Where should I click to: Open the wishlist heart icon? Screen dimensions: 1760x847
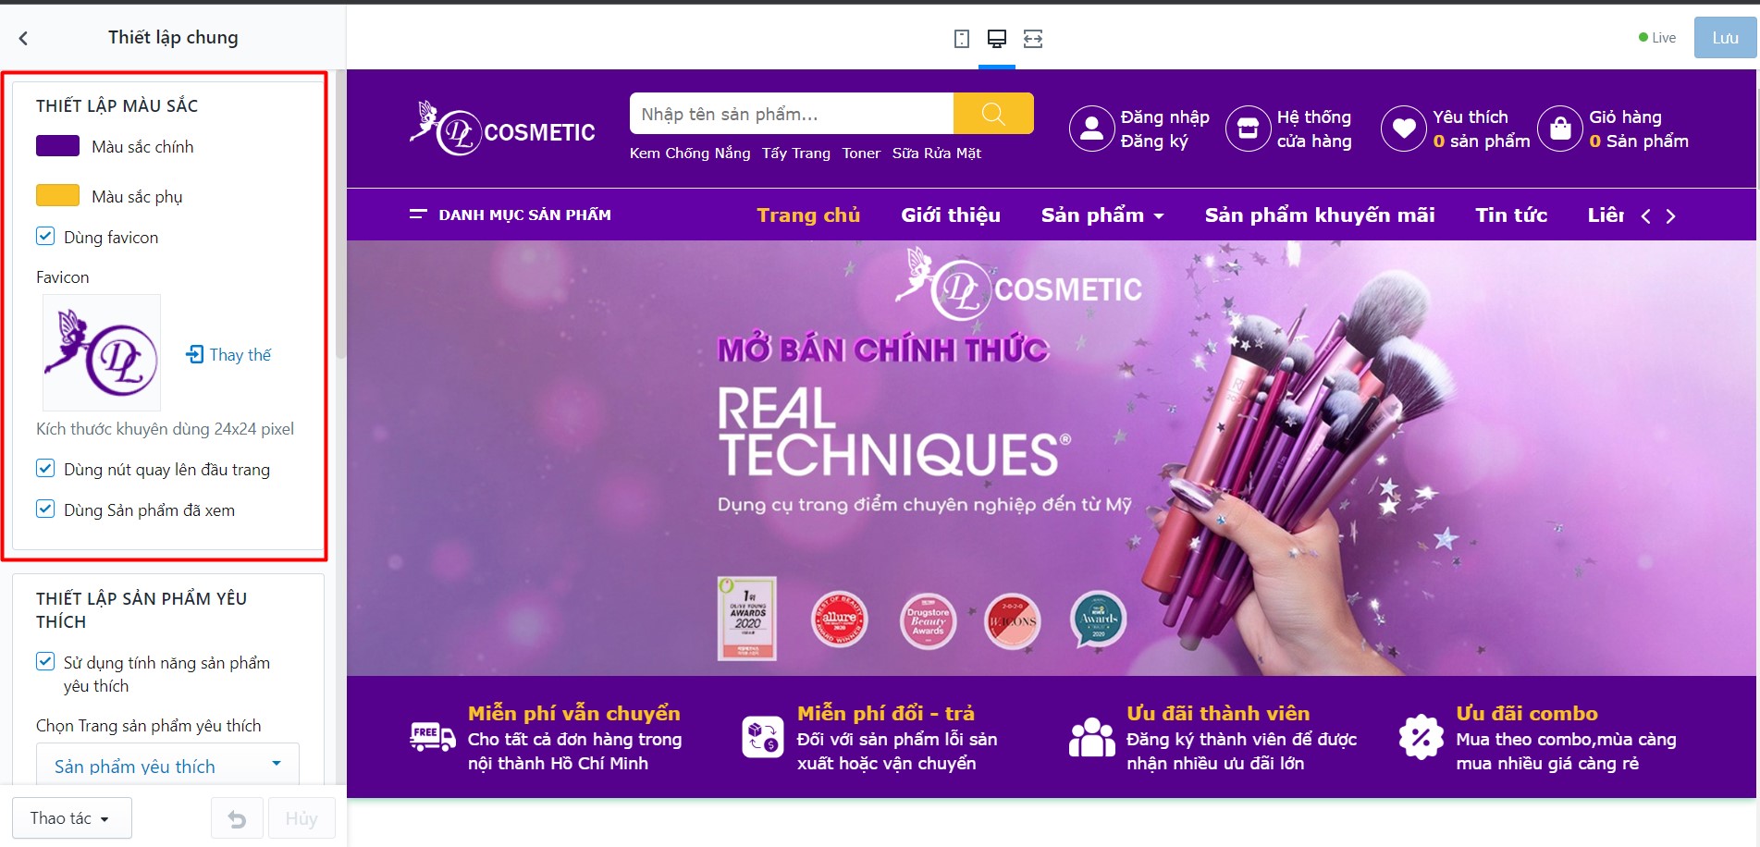tap(1403, 129)
